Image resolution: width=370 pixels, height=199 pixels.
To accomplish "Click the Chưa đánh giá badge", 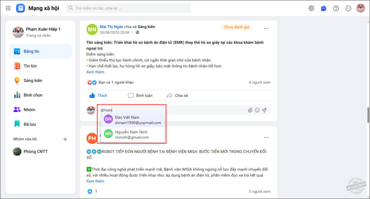I will (x=236, y=27).
